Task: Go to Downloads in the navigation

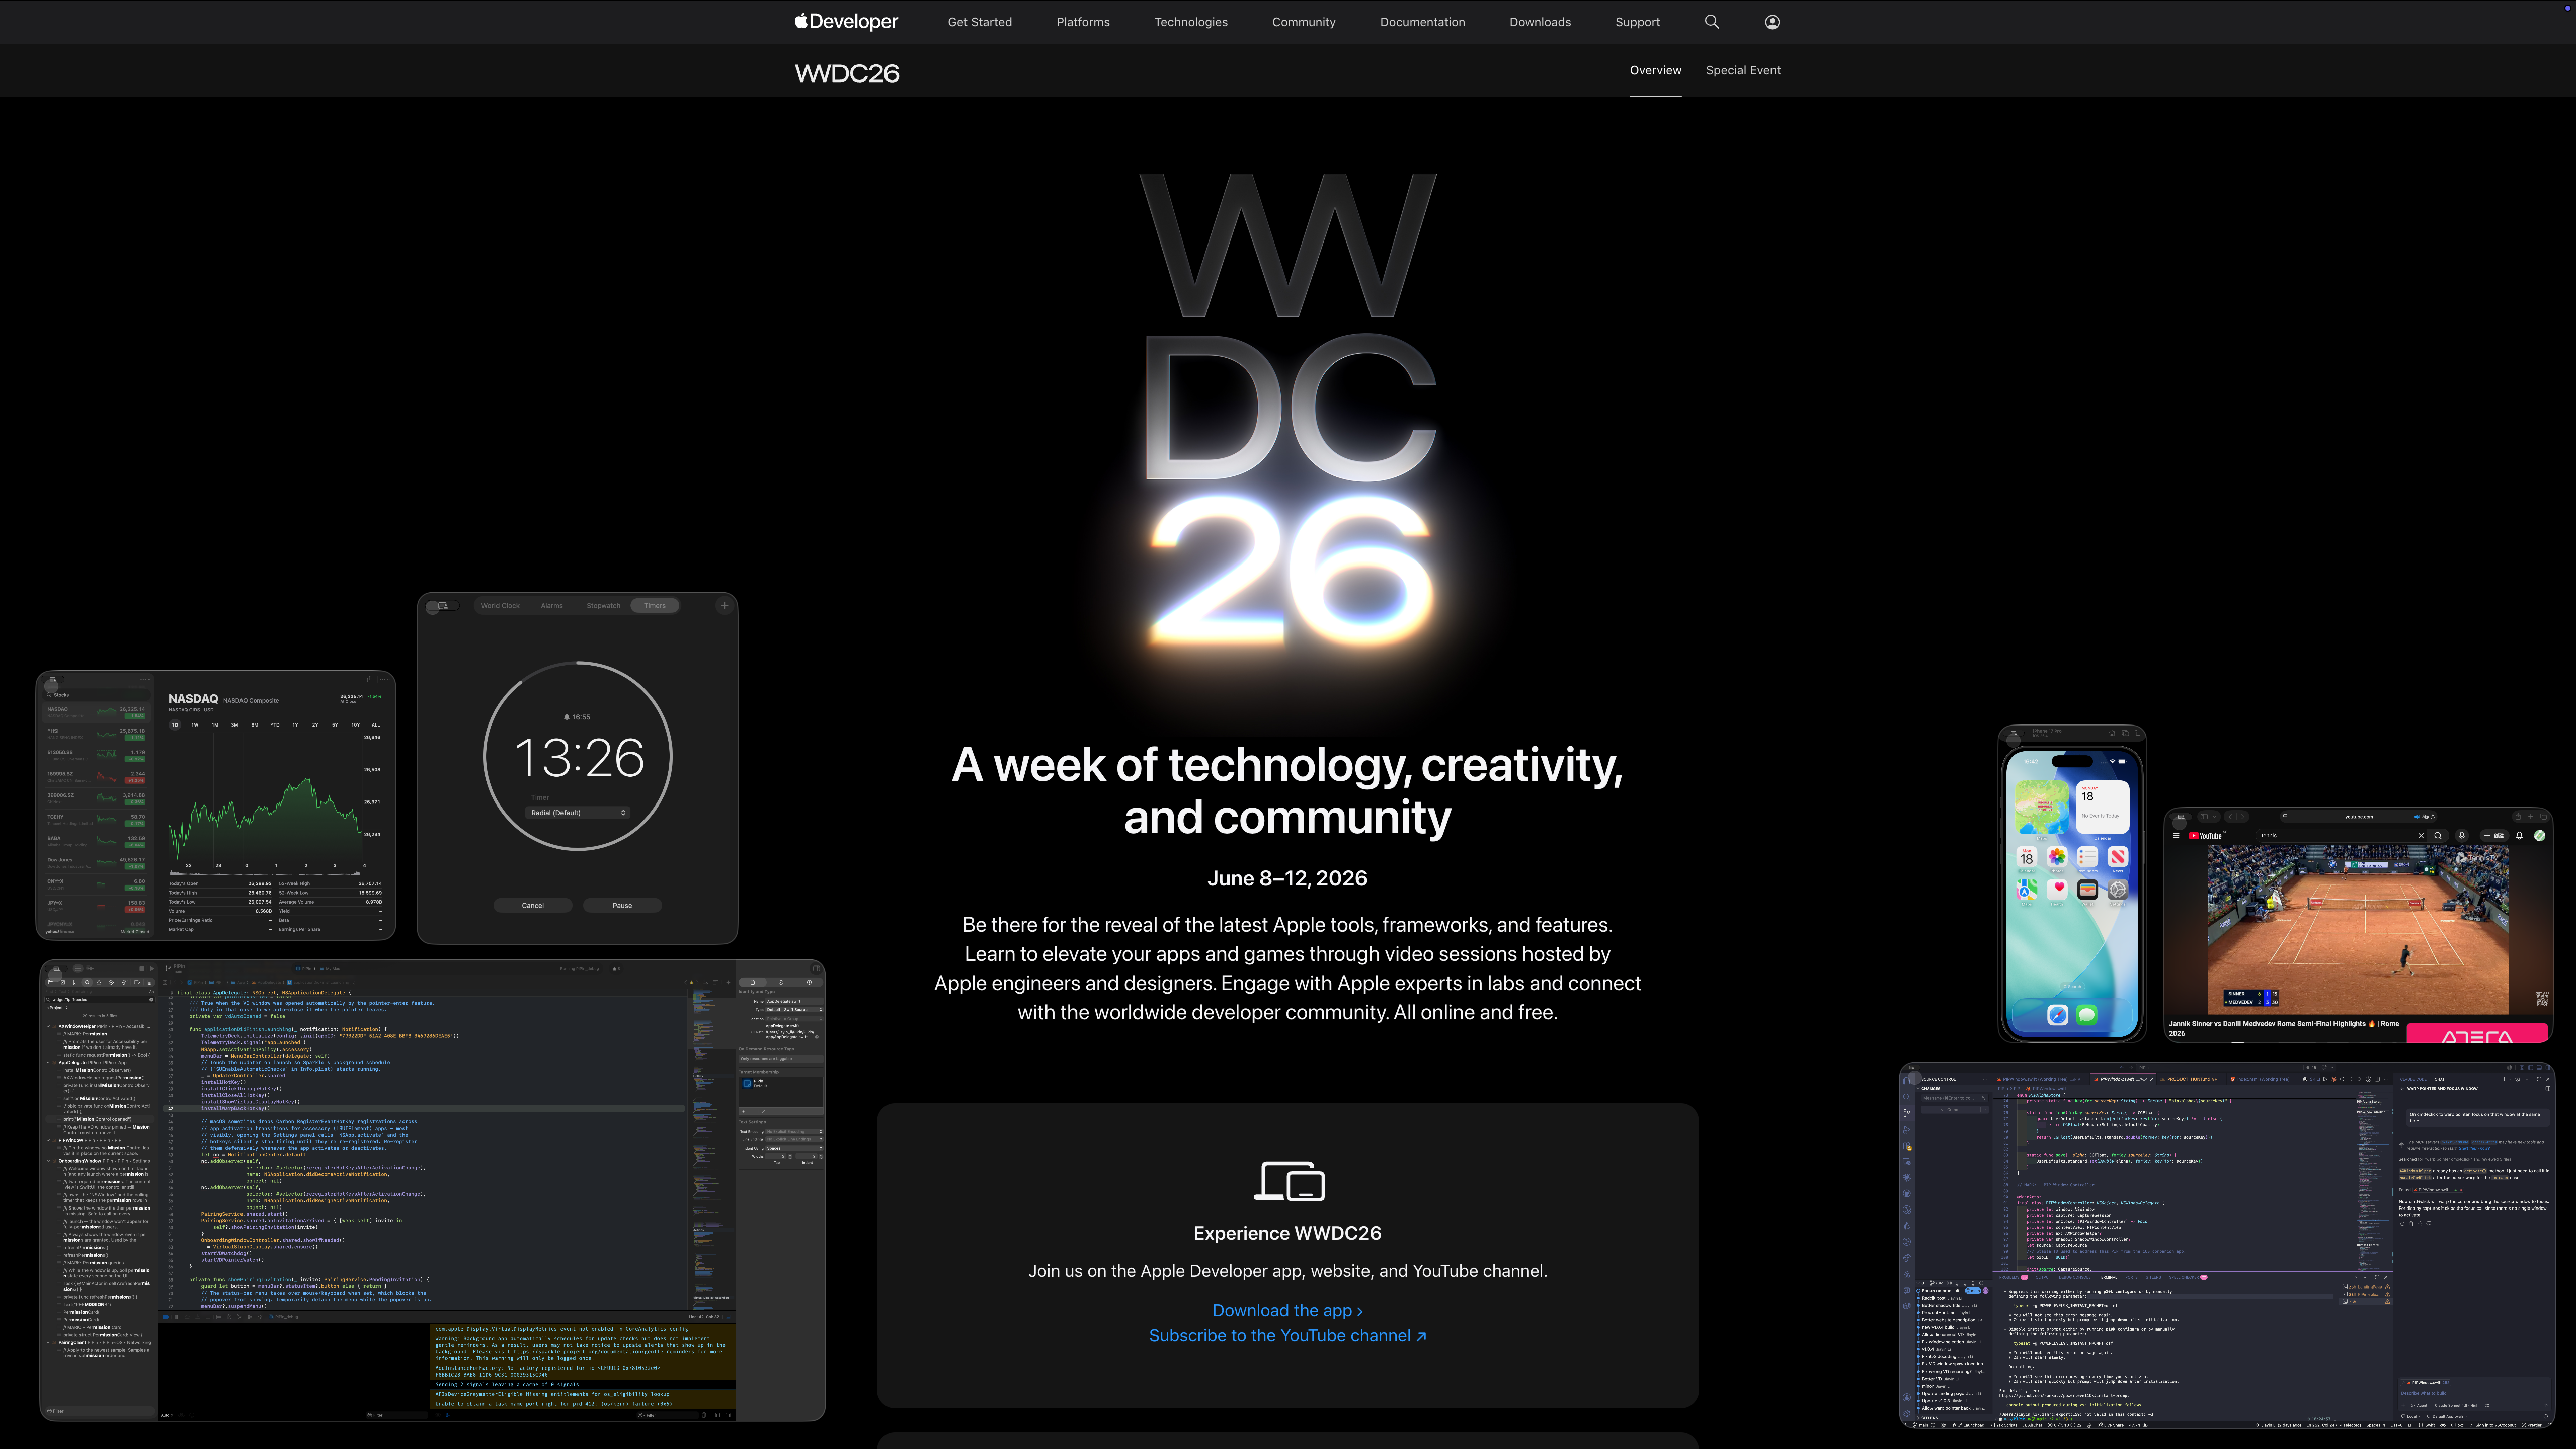Action: 1540,22
